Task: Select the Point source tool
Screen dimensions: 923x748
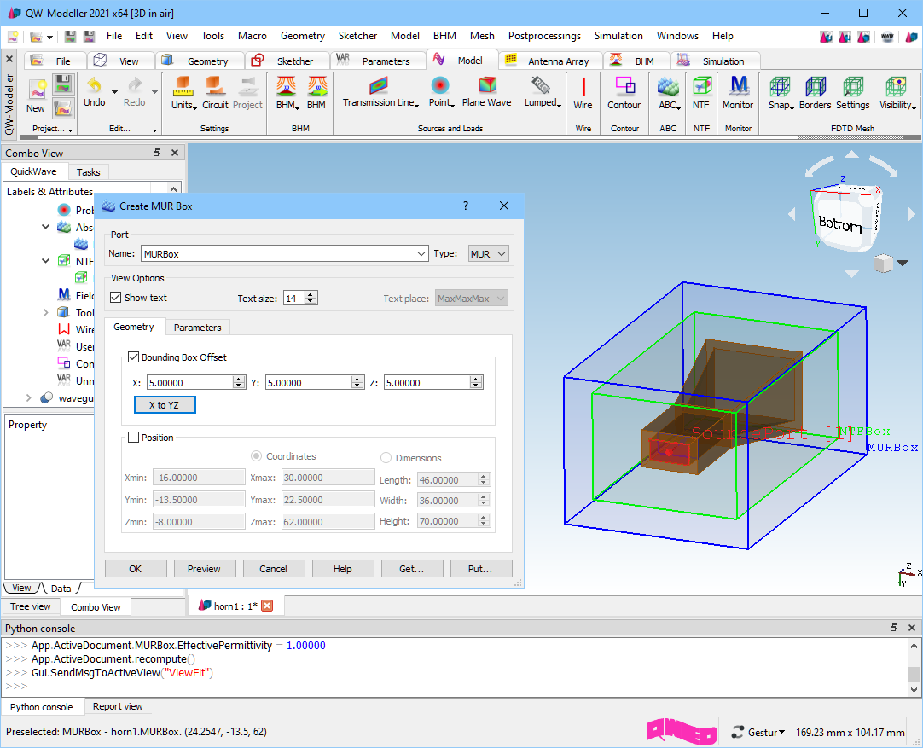Action: pyautogui.click(x=440, y=86)
